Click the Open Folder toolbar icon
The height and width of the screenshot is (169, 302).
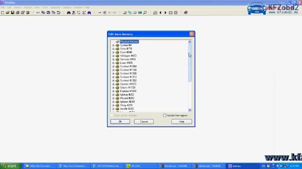[28, 13]
